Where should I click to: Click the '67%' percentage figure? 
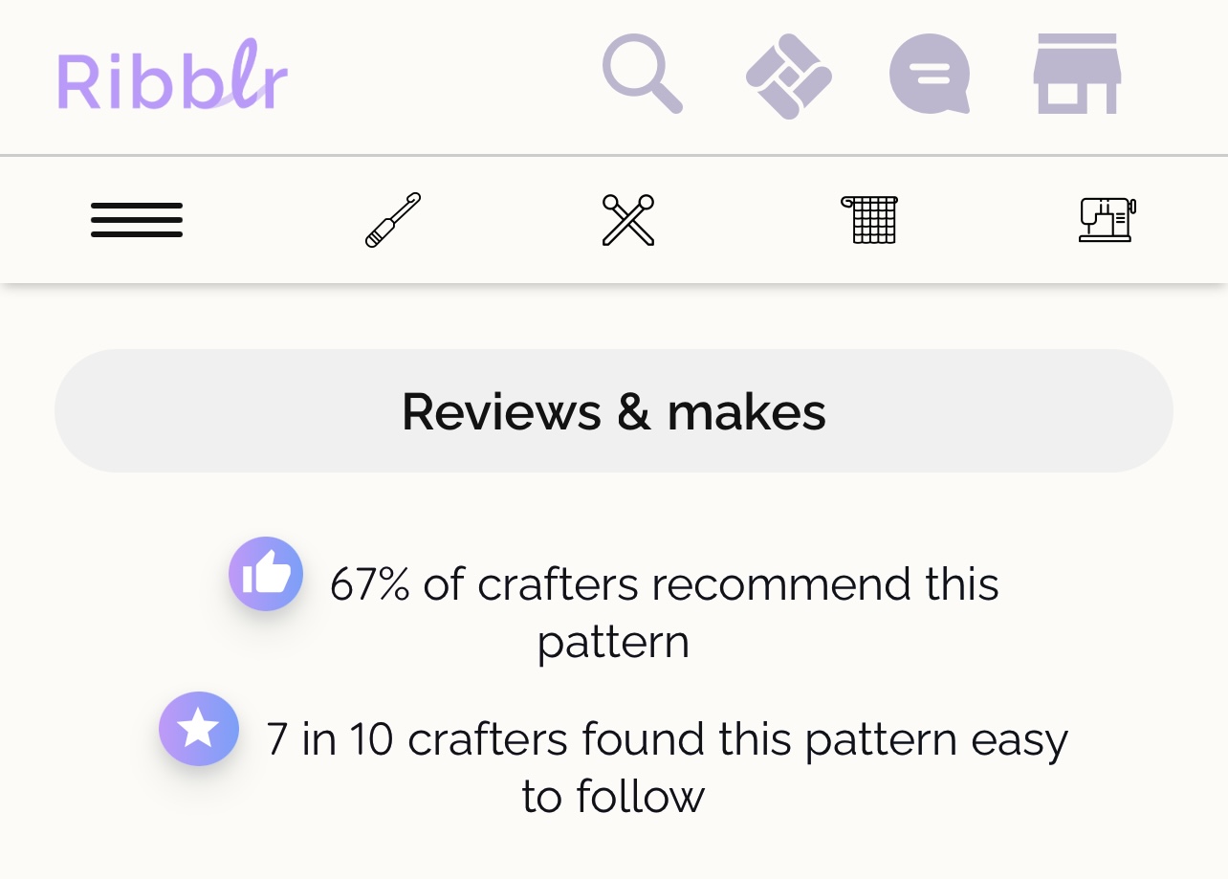[x=370, y=583]
